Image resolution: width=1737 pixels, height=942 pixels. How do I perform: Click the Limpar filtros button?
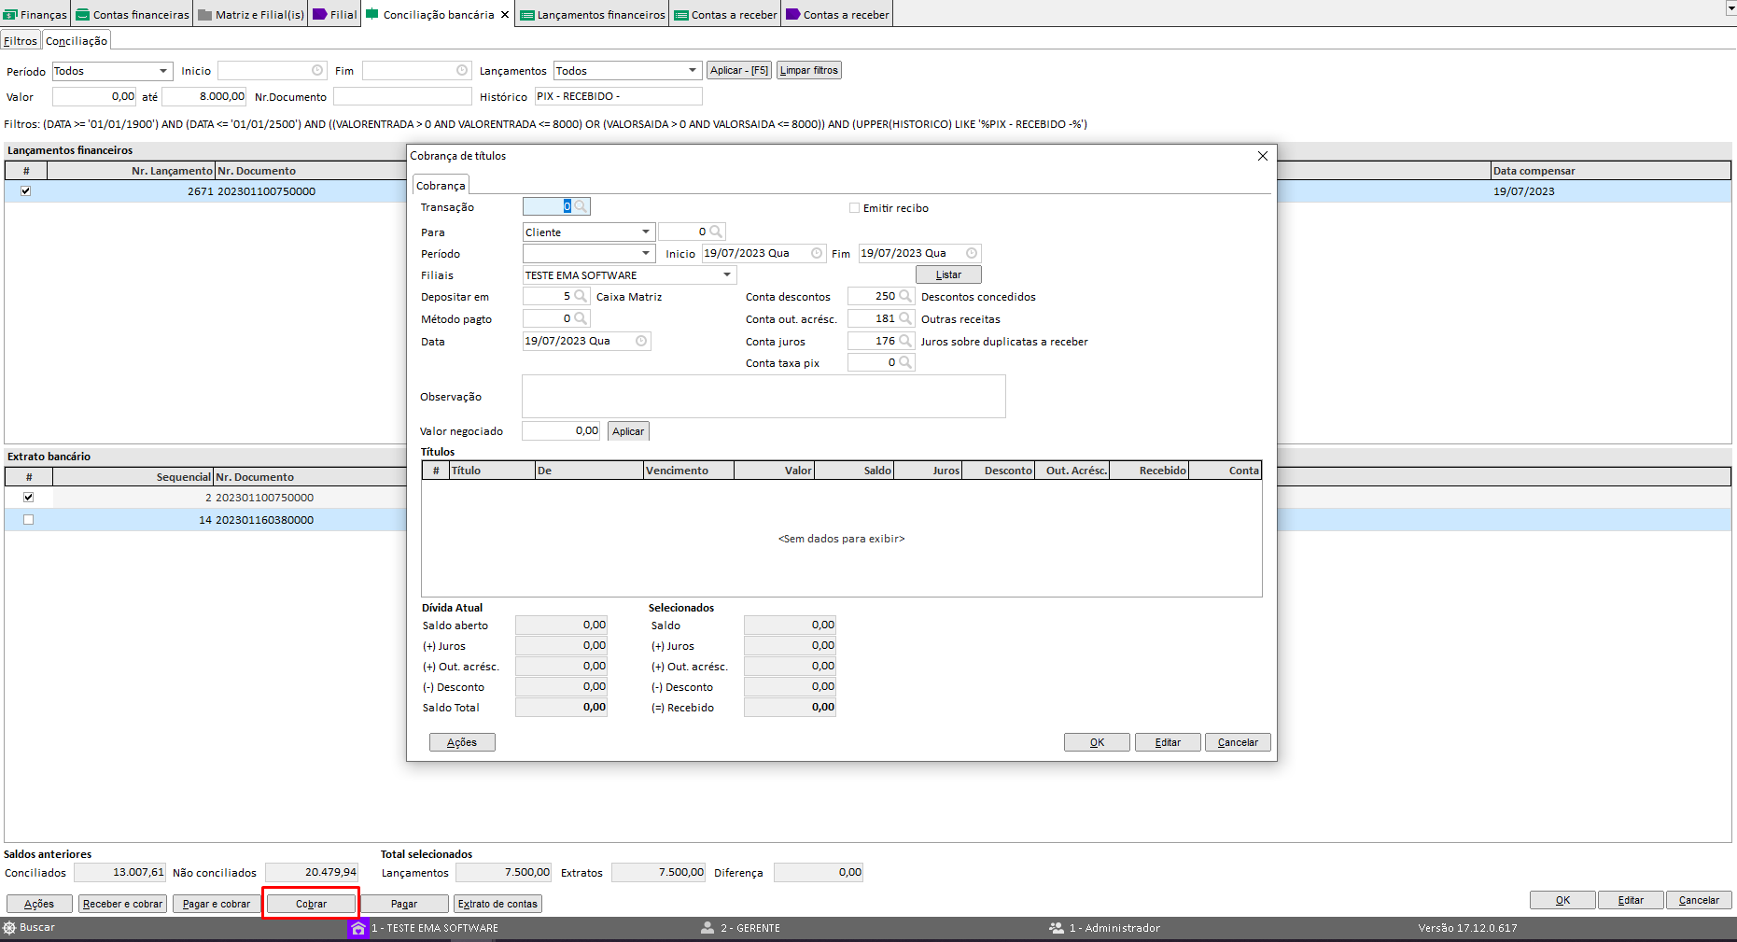click(809, 70)
